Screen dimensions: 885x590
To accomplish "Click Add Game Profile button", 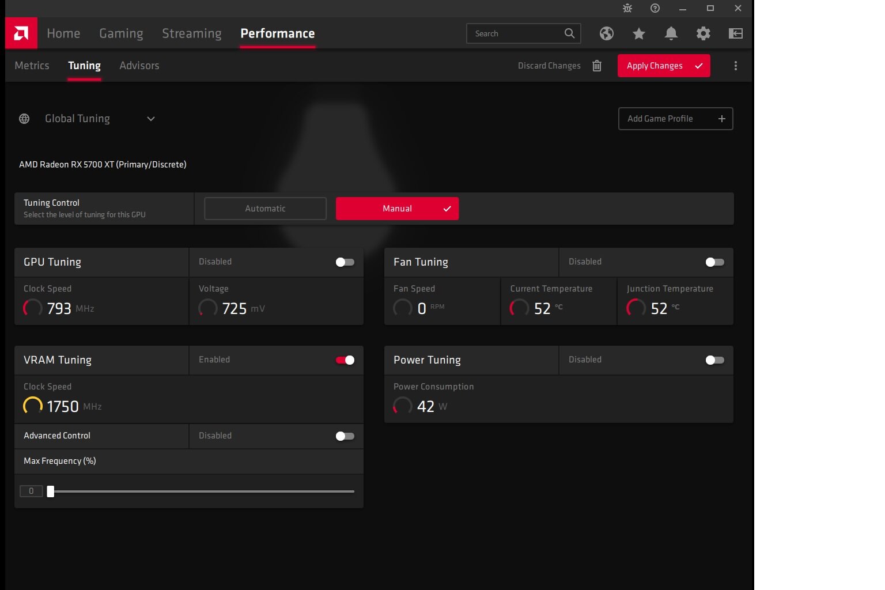I will point(675,119).
